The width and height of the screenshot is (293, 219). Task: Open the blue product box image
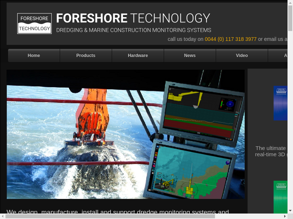(x=281, y=103)
